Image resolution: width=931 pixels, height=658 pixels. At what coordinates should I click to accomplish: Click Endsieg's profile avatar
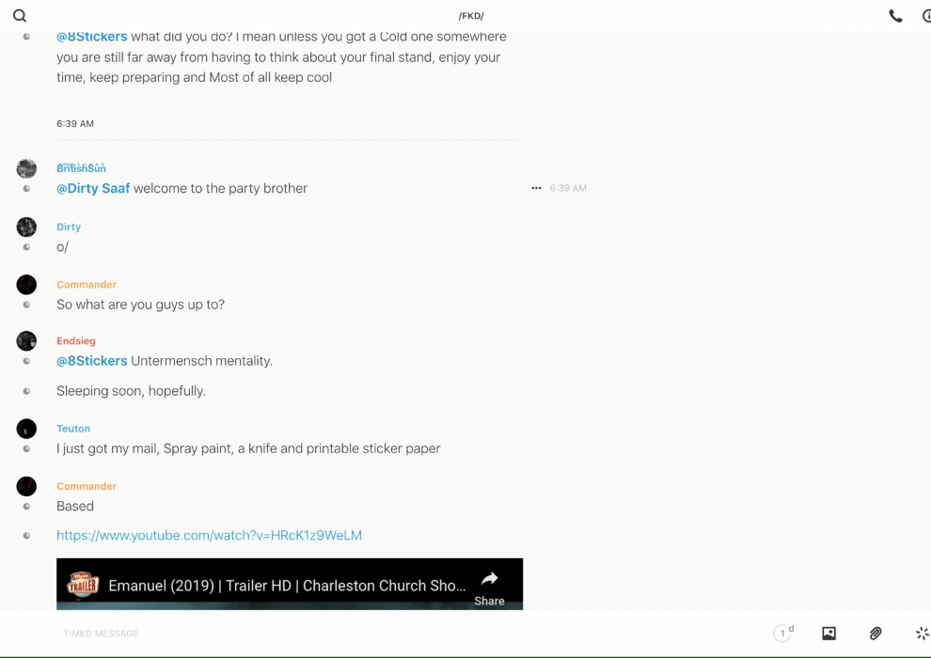pos(26,341)
